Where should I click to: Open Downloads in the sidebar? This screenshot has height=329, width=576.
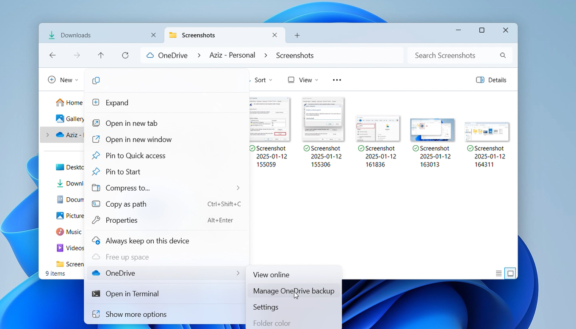(x=70, y=183)
